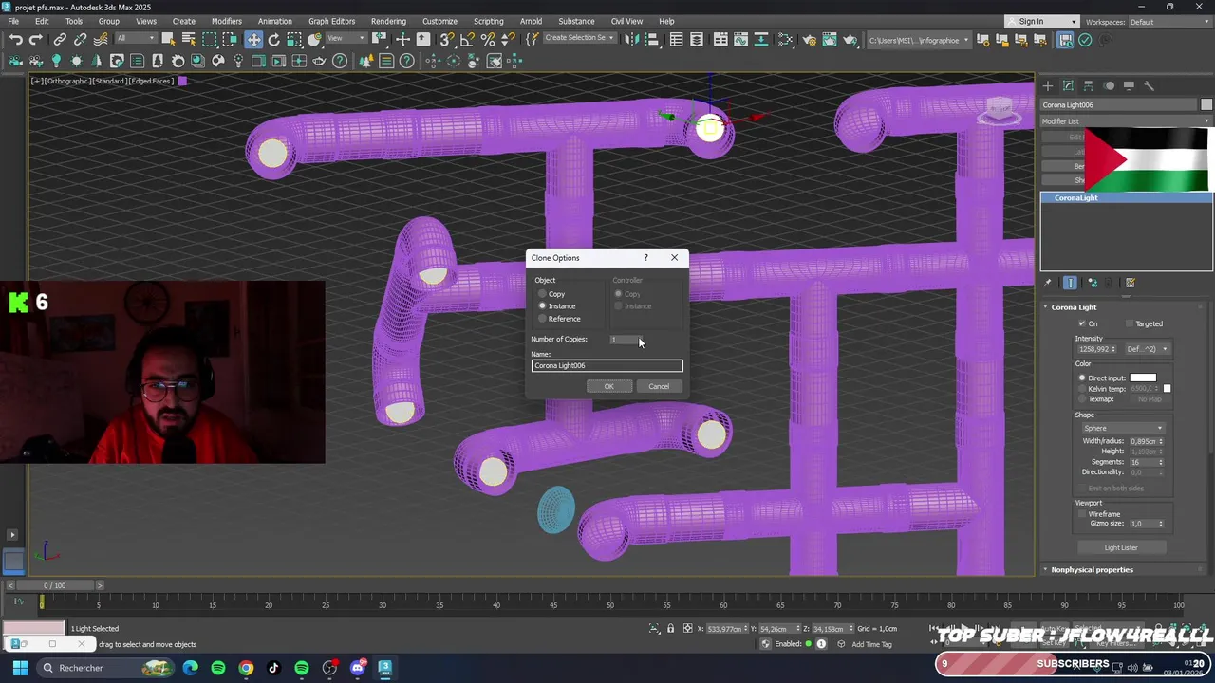Expand the Nonphysical properties rollout
This screenshot has width=1215, height=683.
(x=1092, y=570)
